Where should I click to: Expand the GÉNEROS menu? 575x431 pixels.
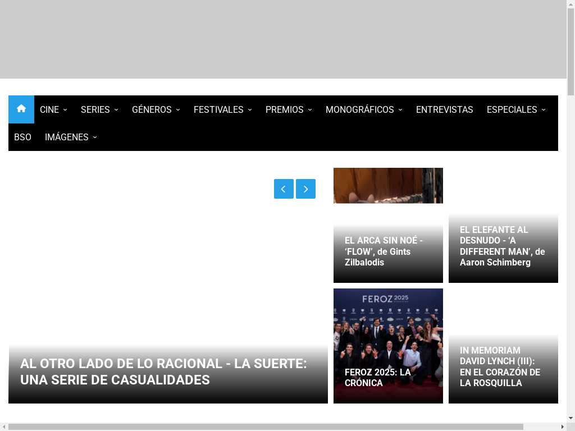pos(156,109)
